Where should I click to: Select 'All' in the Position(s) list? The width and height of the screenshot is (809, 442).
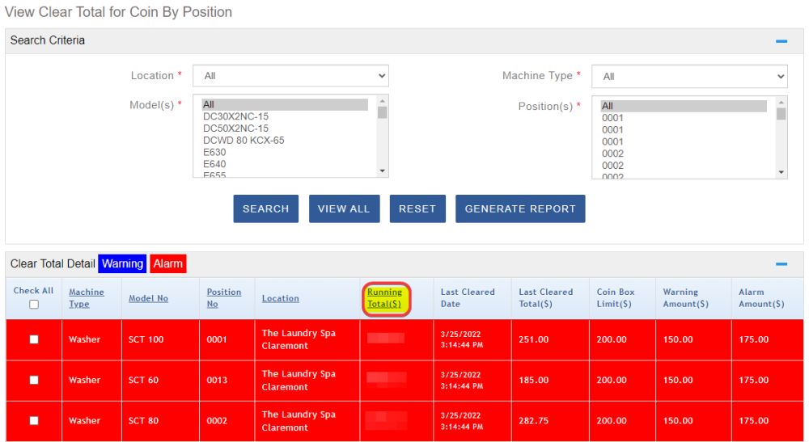pos(684,106)
